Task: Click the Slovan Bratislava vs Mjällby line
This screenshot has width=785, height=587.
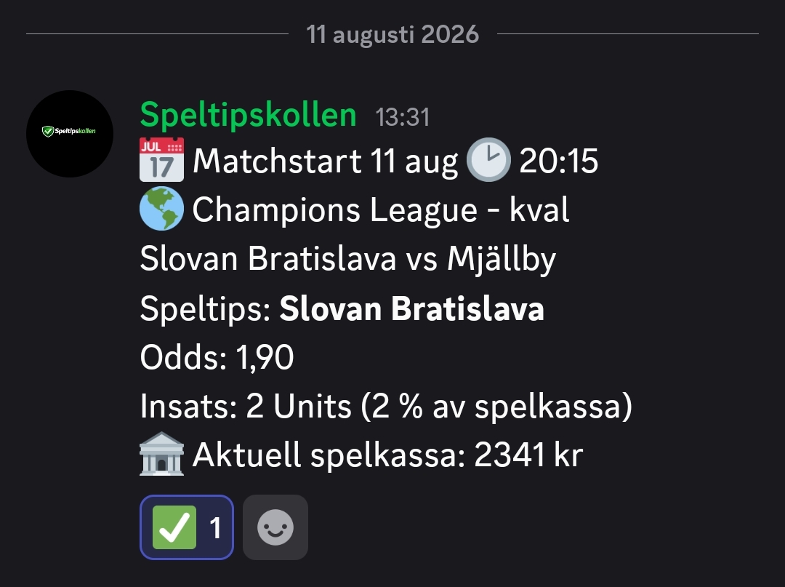Action: tap(348, 260)
